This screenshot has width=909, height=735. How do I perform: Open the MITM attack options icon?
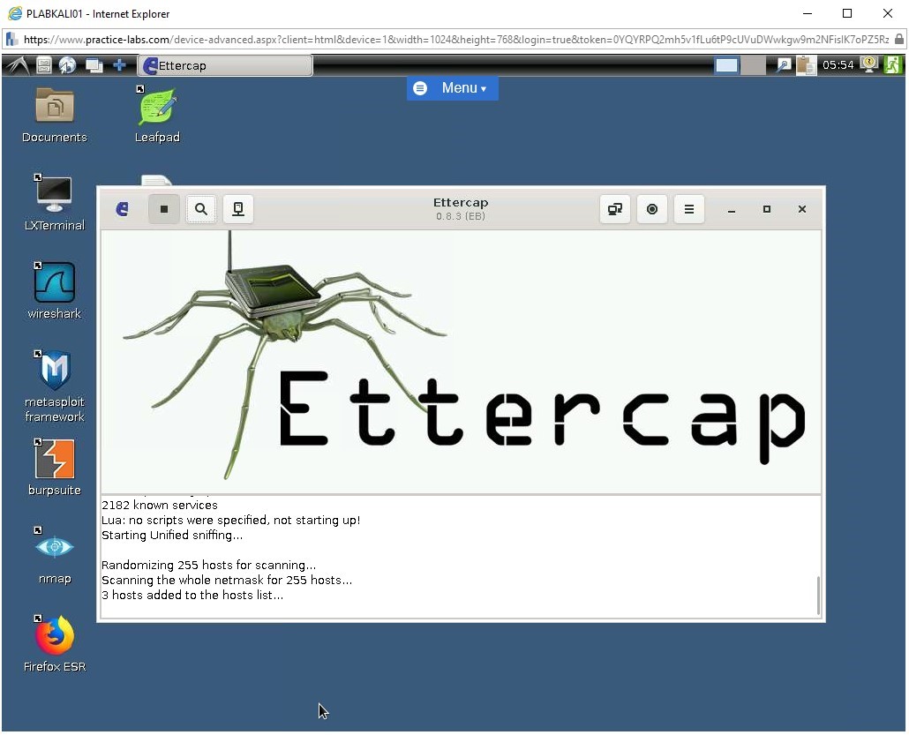pyautogui.click(x=615, y=209)
